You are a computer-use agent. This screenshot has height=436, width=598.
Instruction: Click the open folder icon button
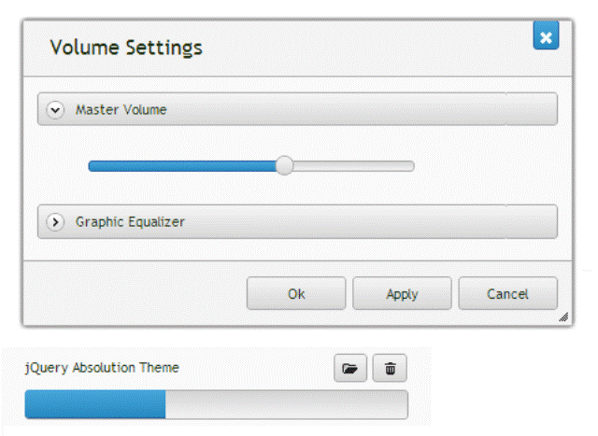pyautogui.click(x=350, y=369)
